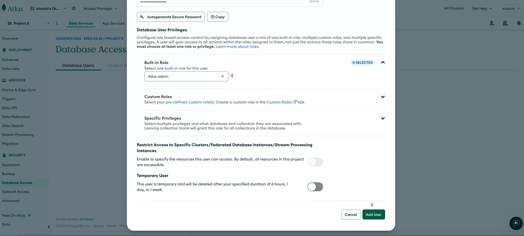Click the project options three-dot icon
This screenshot has width=524, height=236.
57,23
